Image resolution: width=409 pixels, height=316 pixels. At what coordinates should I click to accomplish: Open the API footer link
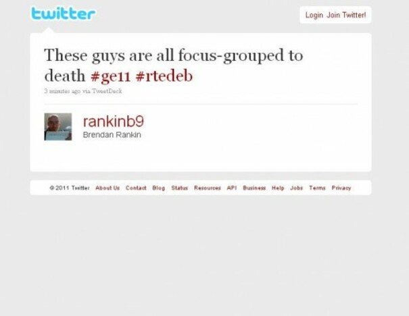[x=232, y=188]
